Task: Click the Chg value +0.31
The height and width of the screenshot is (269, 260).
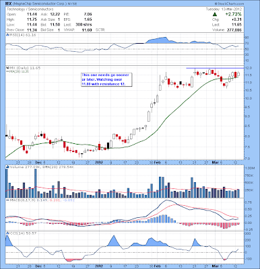Action: click(x=237, y=20)
